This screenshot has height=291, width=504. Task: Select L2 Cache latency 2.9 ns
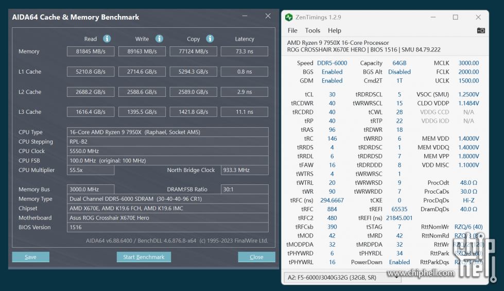pyautogui.click(x=245, y=92)
